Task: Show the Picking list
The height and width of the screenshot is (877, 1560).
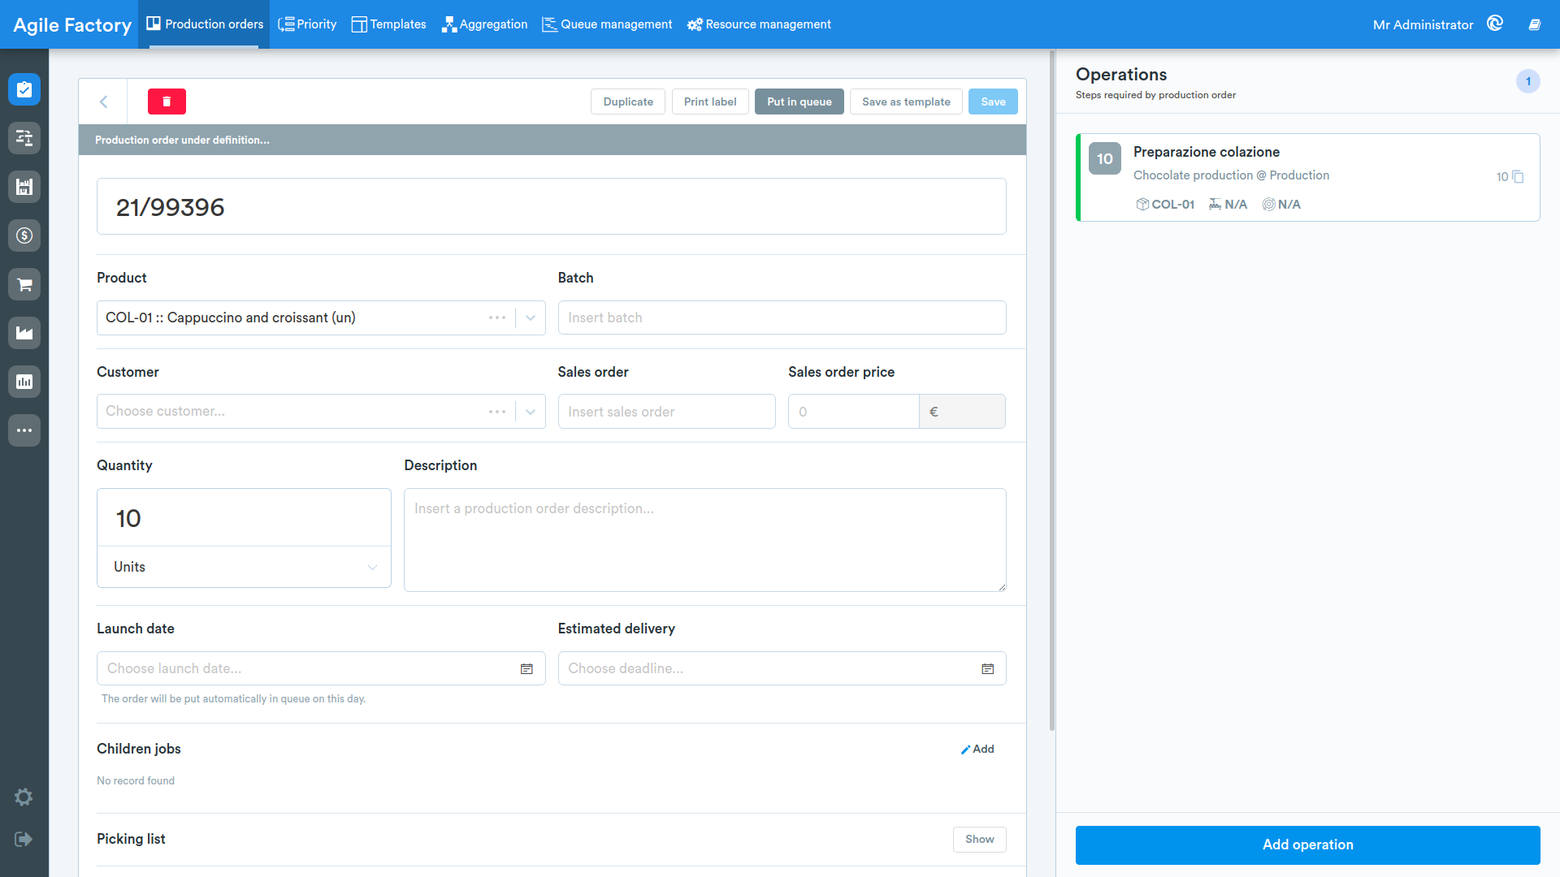Action: click(x=980, y=840)
